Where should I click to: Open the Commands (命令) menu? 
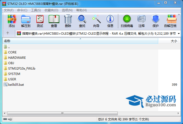22,10
